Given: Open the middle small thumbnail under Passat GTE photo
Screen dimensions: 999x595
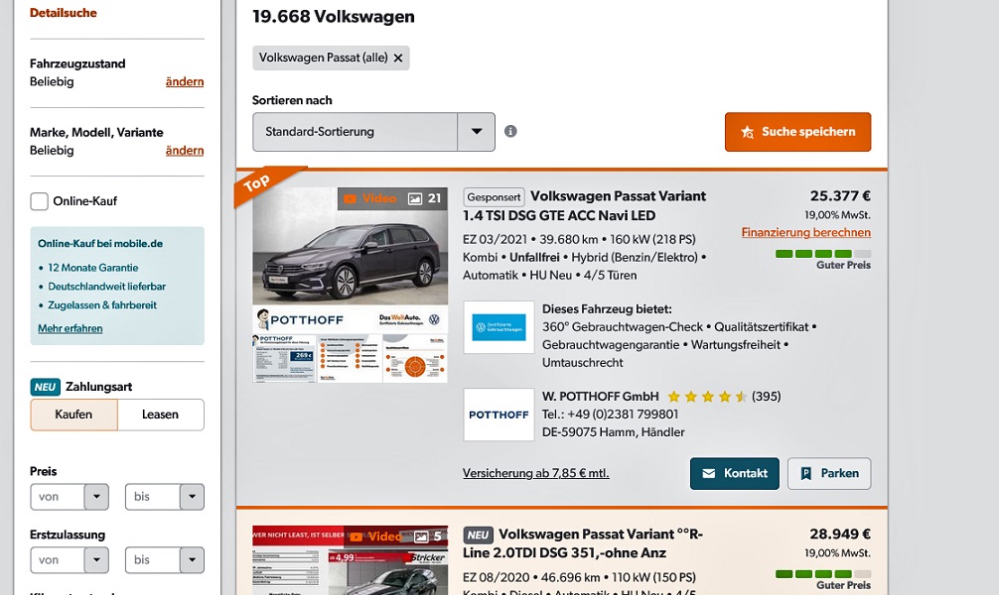Looking at the screenshot, I should 350,358.
